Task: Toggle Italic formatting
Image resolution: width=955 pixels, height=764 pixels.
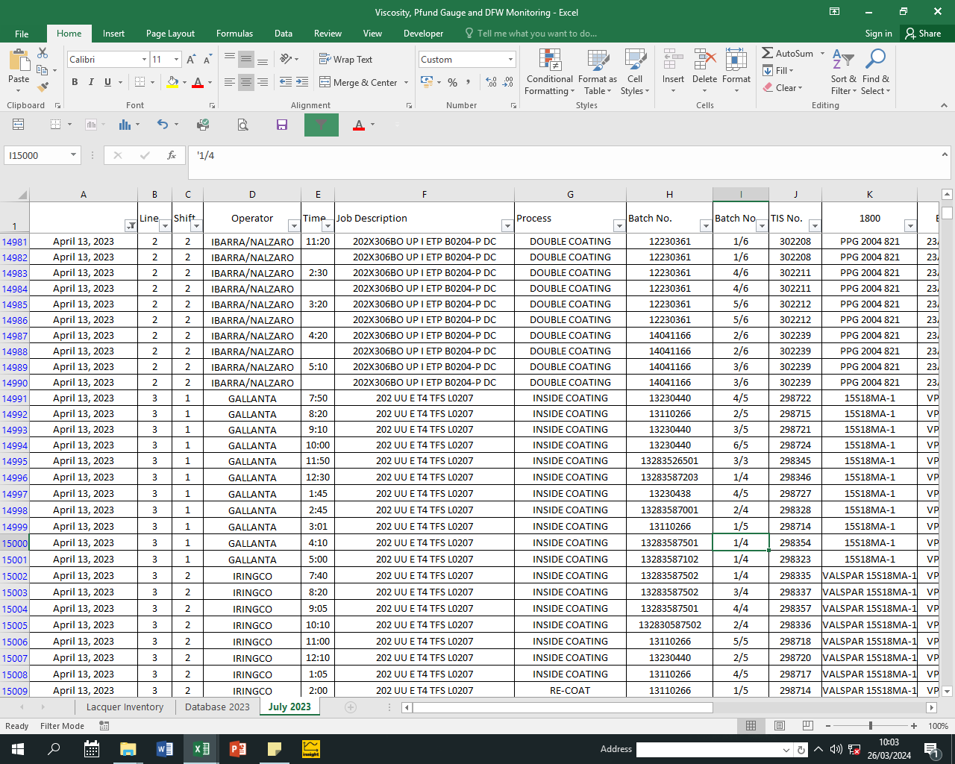Action: 91,82
